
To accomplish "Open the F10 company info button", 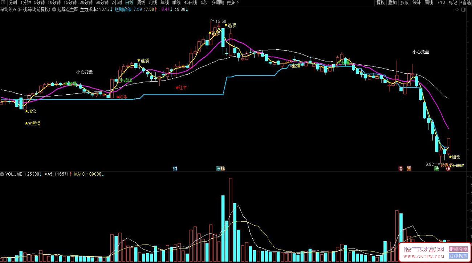I will point(441,3).
